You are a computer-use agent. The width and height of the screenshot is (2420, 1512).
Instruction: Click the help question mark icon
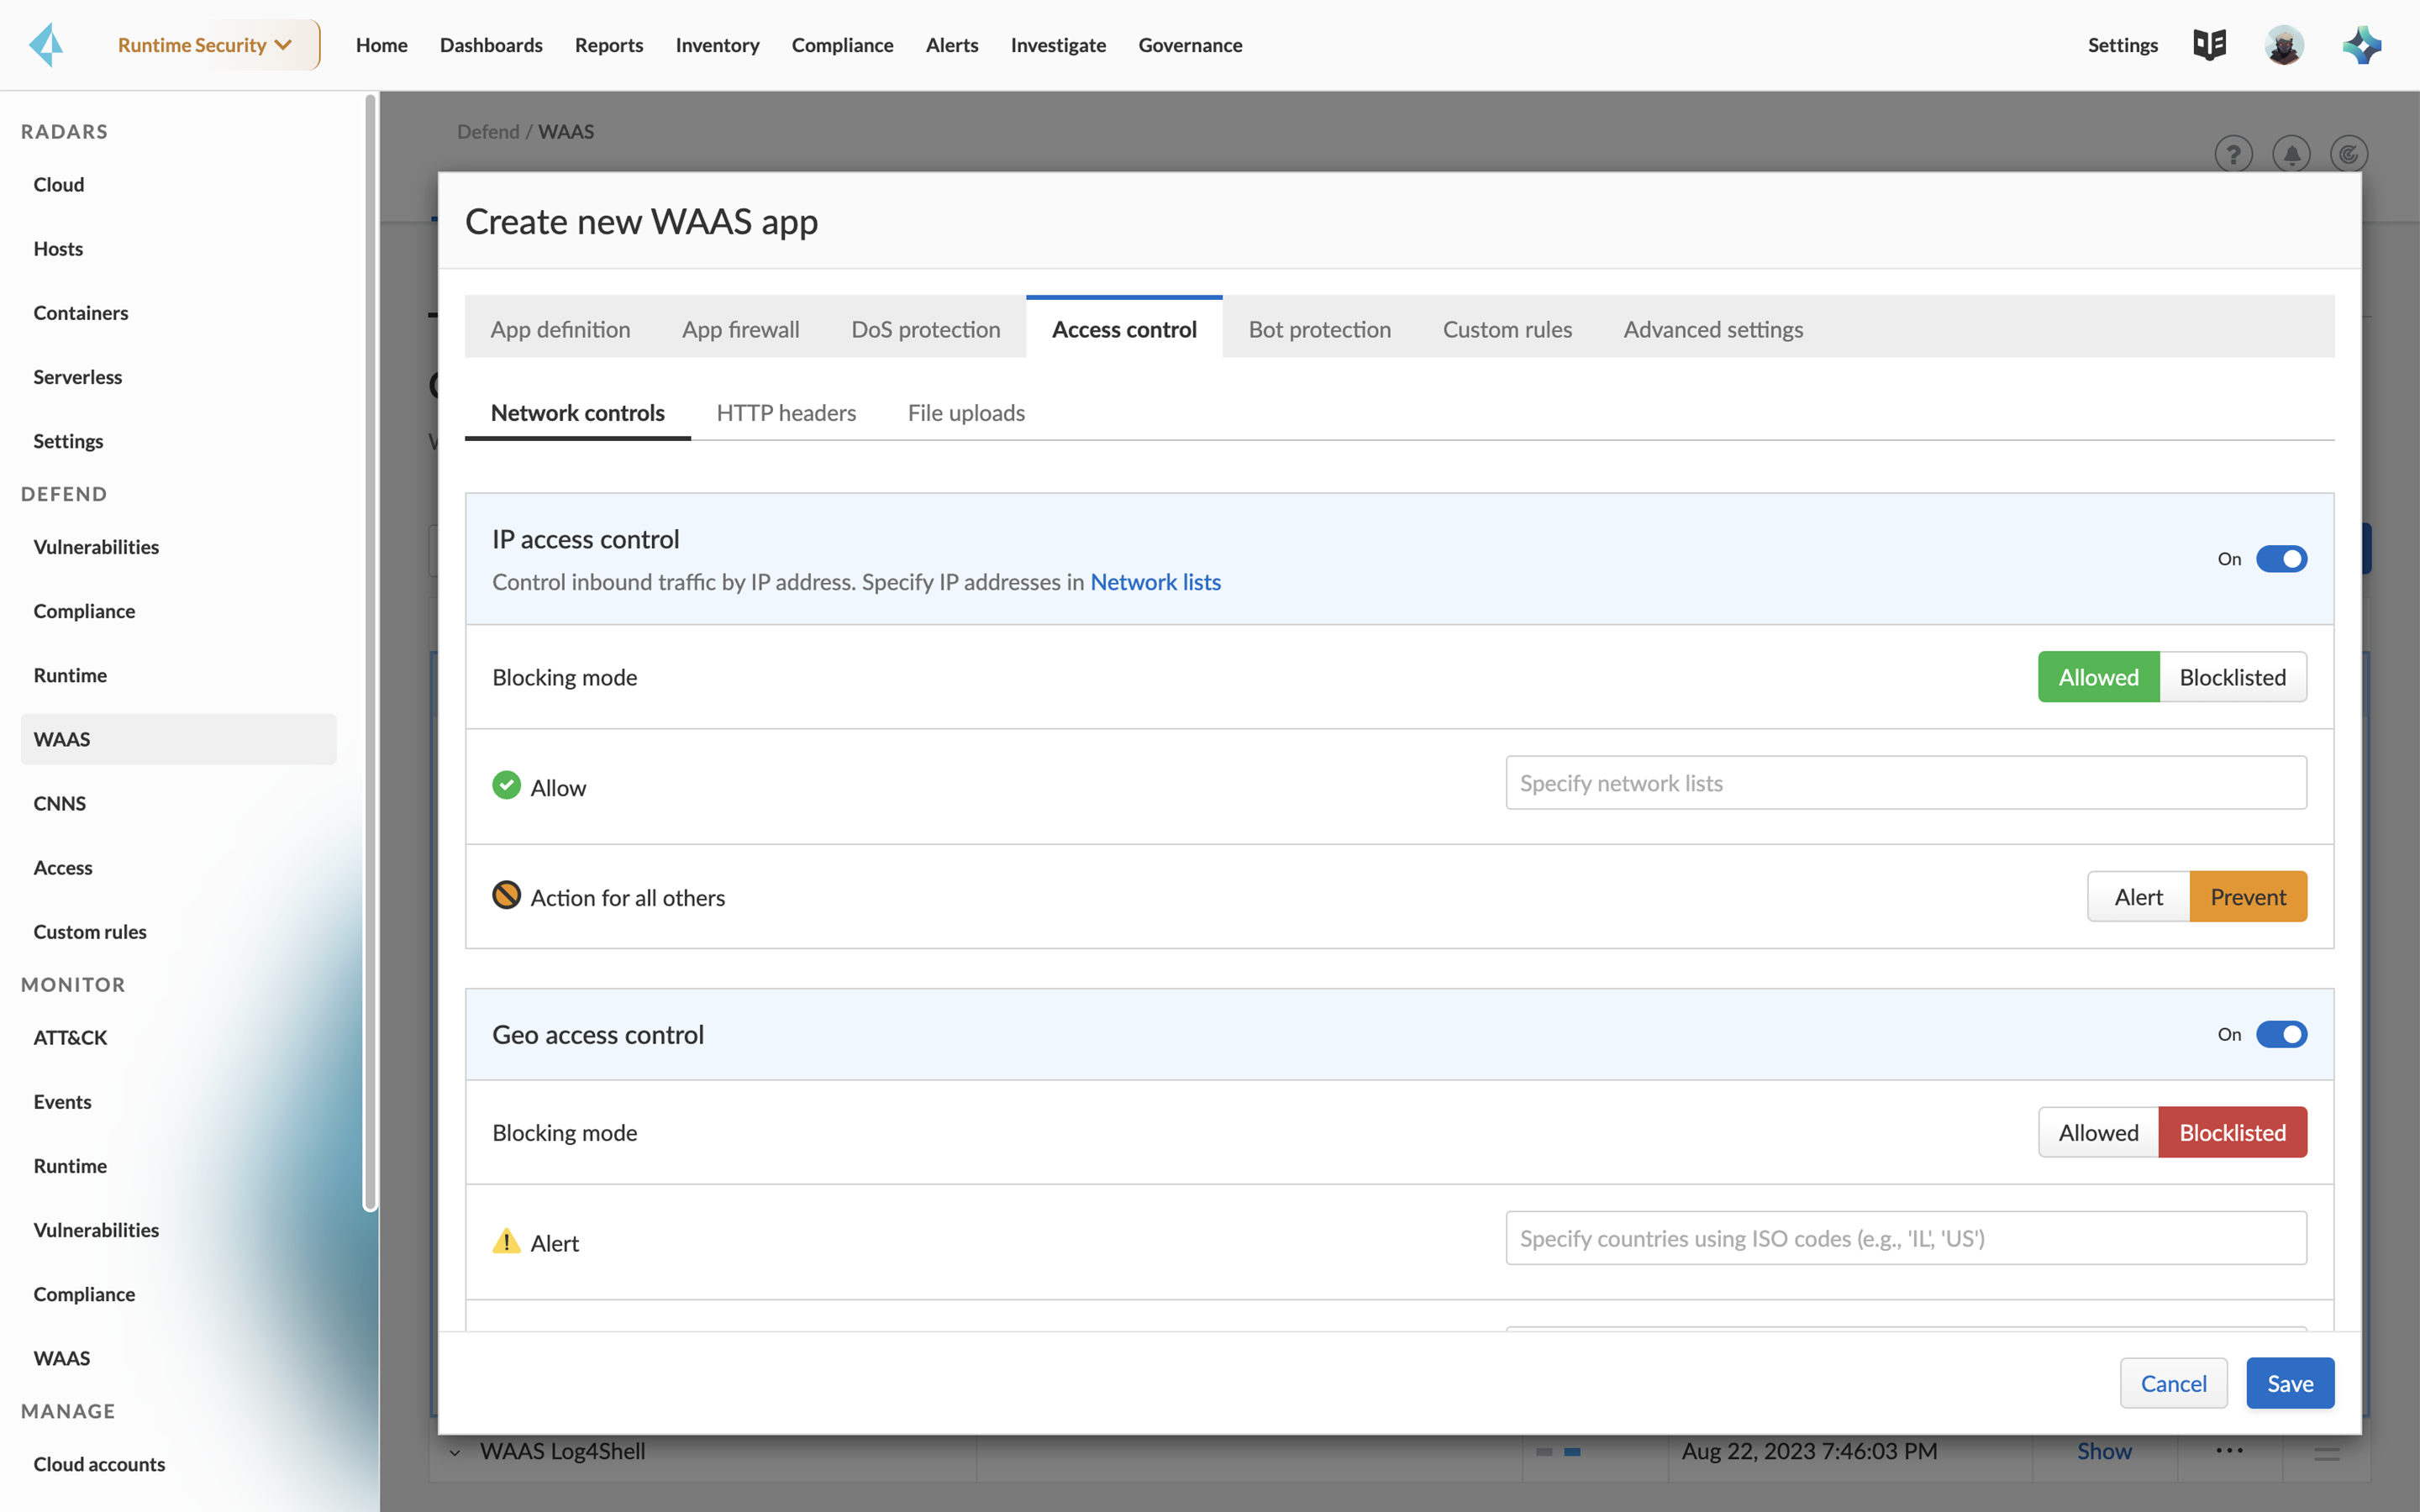(x=2233, y=154)
